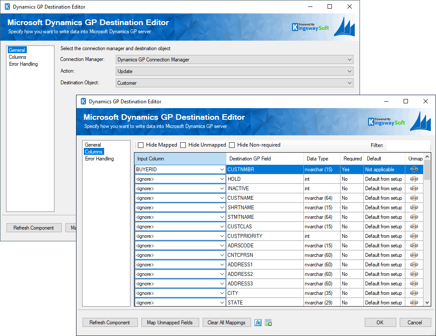The width and height of the screenshot is (436, 336).
Task: Click the K app icon in front window title bar
Action: tap(83, 101)
